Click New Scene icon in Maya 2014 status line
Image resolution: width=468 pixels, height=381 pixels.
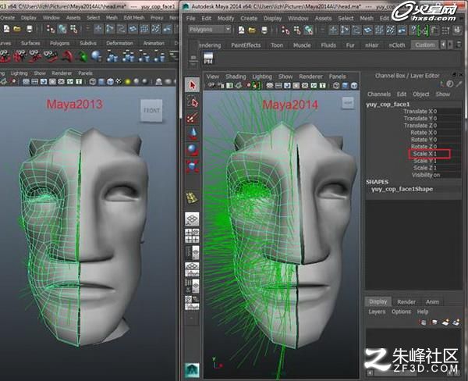pos(242,30)
